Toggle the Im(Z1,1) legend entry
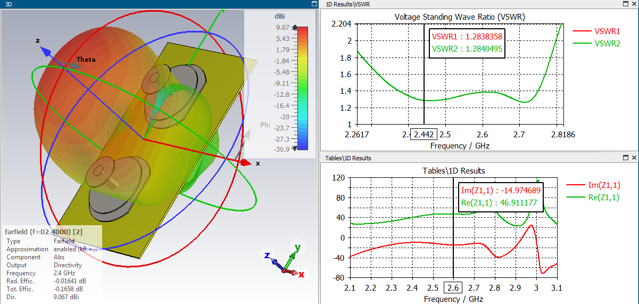The height and width of the screenshot is (304, 639). (593, 185)
